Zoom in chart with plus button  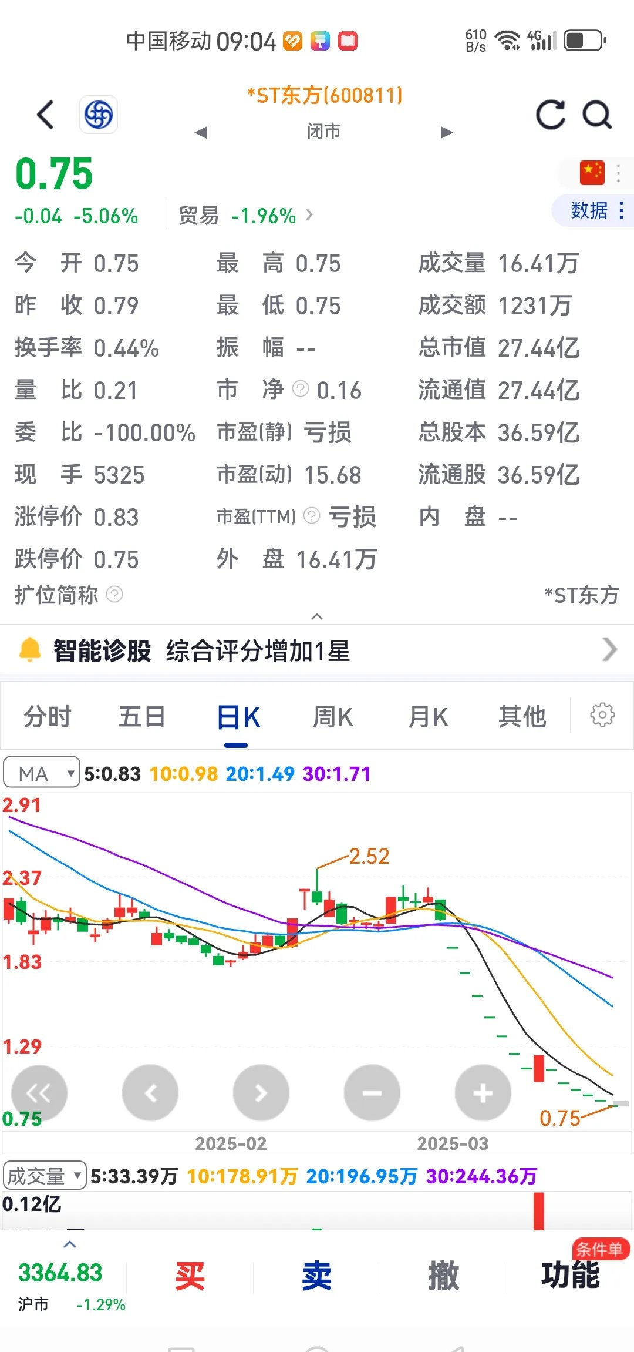pos(483,1093)
